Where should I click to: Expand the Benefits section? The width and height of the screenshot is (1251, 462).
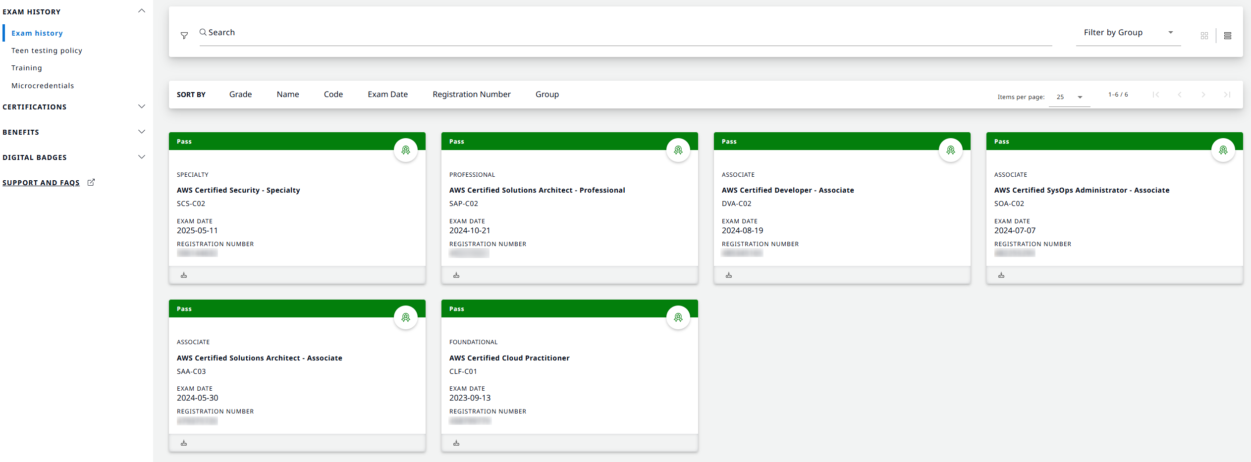(142, 132)
